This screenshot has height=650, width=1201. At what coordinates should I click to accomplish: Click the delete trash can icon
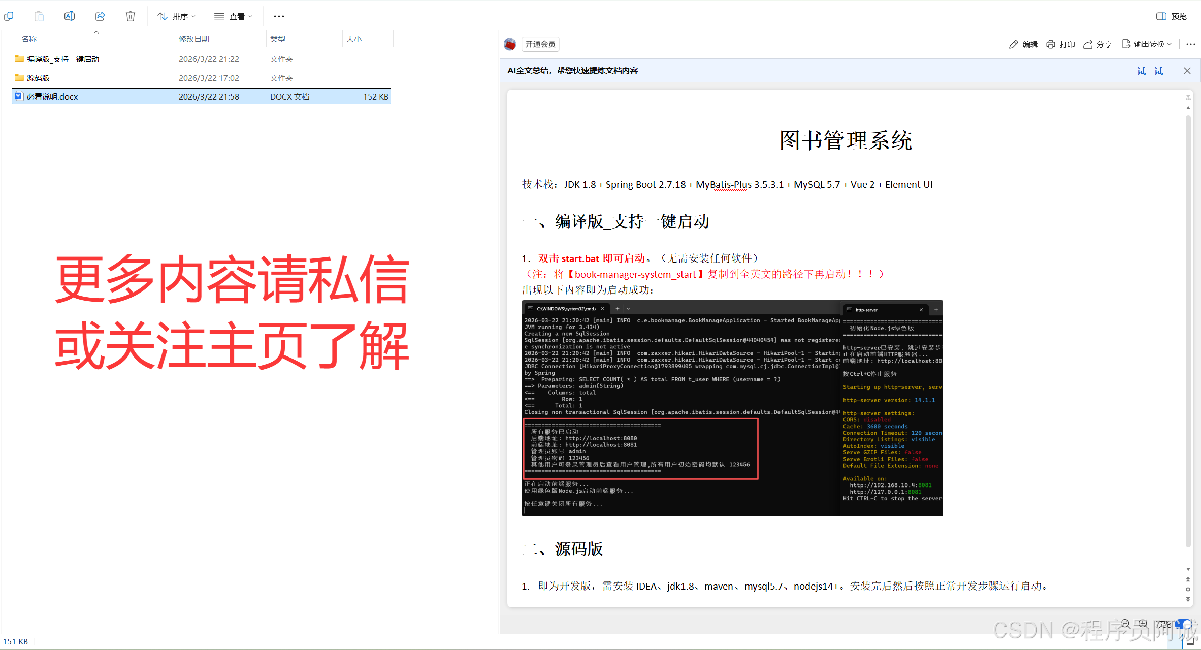[x=131, y=16]
